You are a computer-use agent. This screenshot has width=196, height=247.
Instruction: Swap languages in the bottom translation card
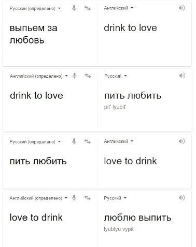(88, 198)
